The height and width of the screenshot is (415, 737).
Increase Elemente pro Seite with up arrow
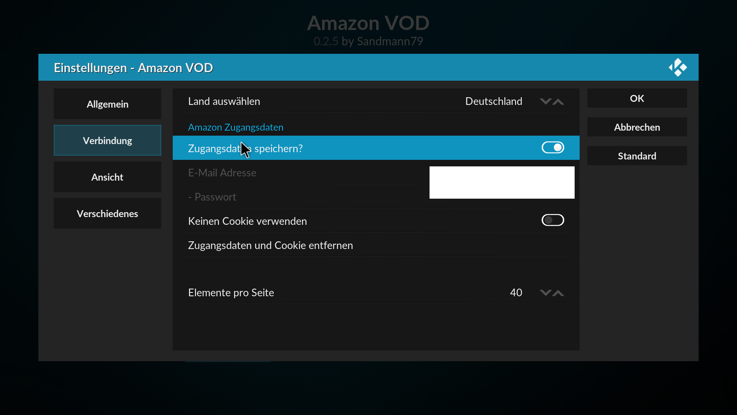[x=558, y=293]
